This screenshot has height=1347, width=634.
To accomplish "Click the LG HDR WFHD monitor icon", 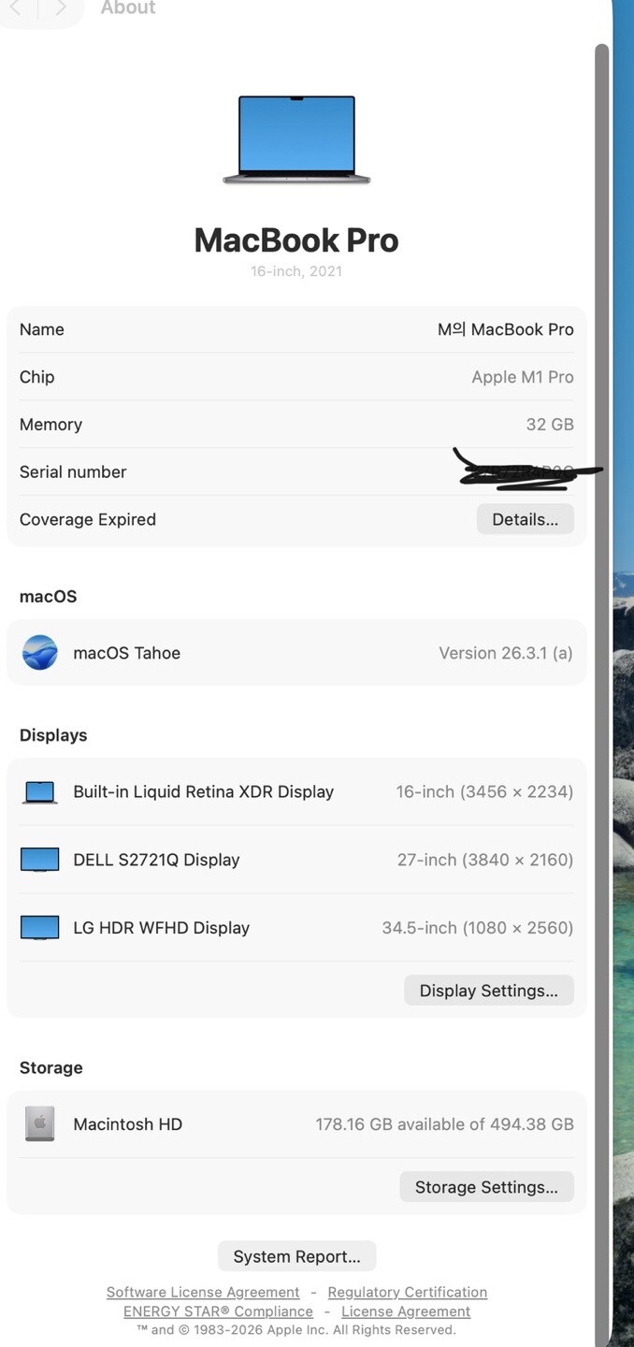I will [x=39, y=928].
